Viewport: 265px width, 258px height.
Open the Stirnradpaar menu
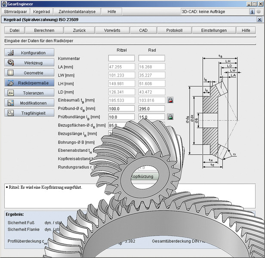(x=15, y=12)
